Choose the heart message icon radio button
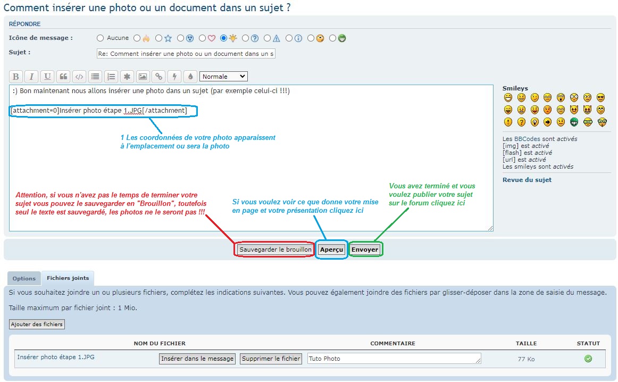The height and width of the screenshot is (382, 618). click(x=202, y=38)
